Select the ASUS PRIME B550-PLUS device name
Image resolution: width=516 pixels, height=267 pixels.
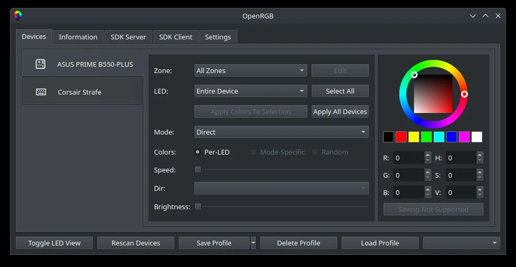click(95, 64)
